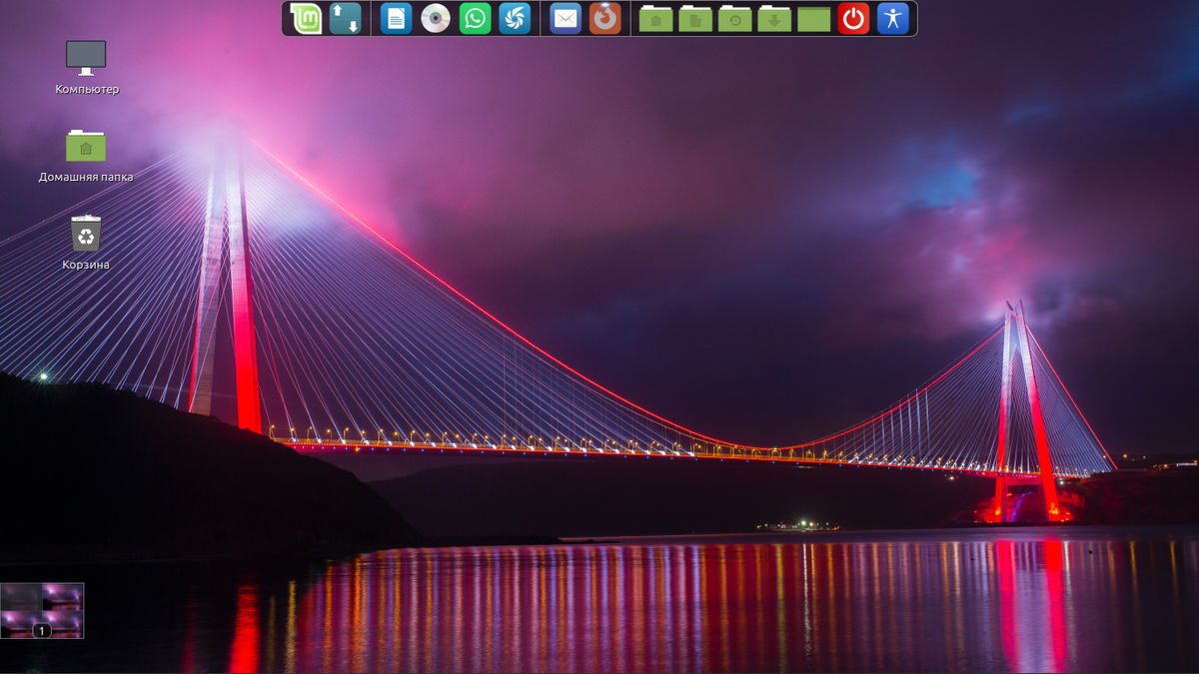Open the mail envelope application
1199x674 pixels.
[566, 18]
